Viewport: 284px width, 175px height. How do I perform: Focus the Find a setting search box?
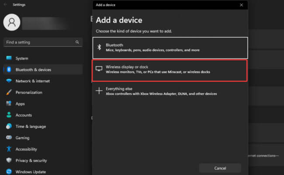(x=43, y=42)
